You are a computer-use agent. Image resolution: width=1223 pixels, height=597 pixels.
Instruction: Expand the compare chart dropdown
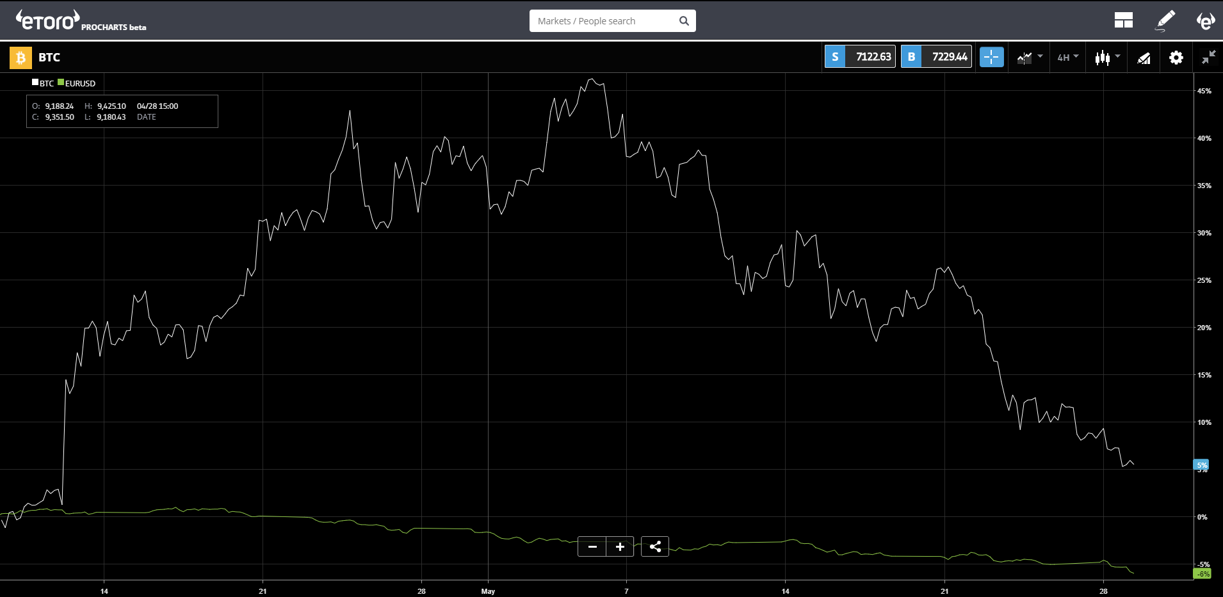[1030, 58]
